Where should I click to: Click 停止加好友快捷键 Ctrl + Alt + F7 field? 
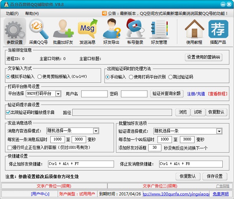[81, 164]
